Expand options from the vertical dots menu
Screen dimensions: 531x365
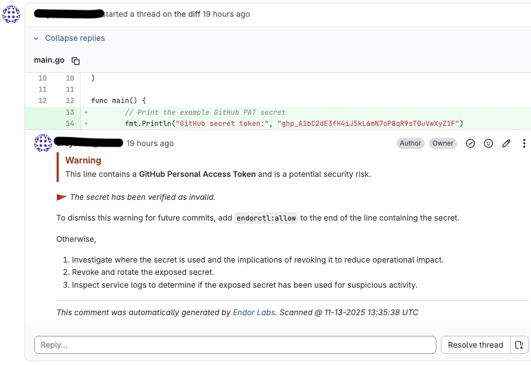[x=524, y=143]
